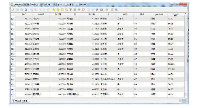Click the table scrollbar up arrow
Screen dimensions: 197x108
click(x=186, y=14)
